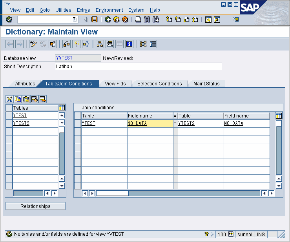Click the Find Next binoculars icon
The image size is (290, 242).
point(156,19)
